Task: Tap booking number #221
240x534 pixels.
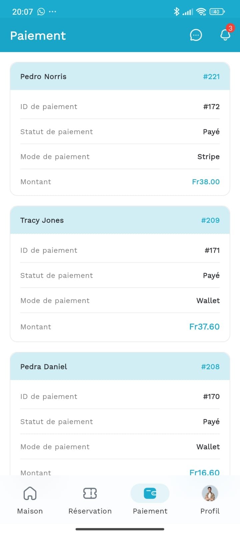Action: [211, 76]
